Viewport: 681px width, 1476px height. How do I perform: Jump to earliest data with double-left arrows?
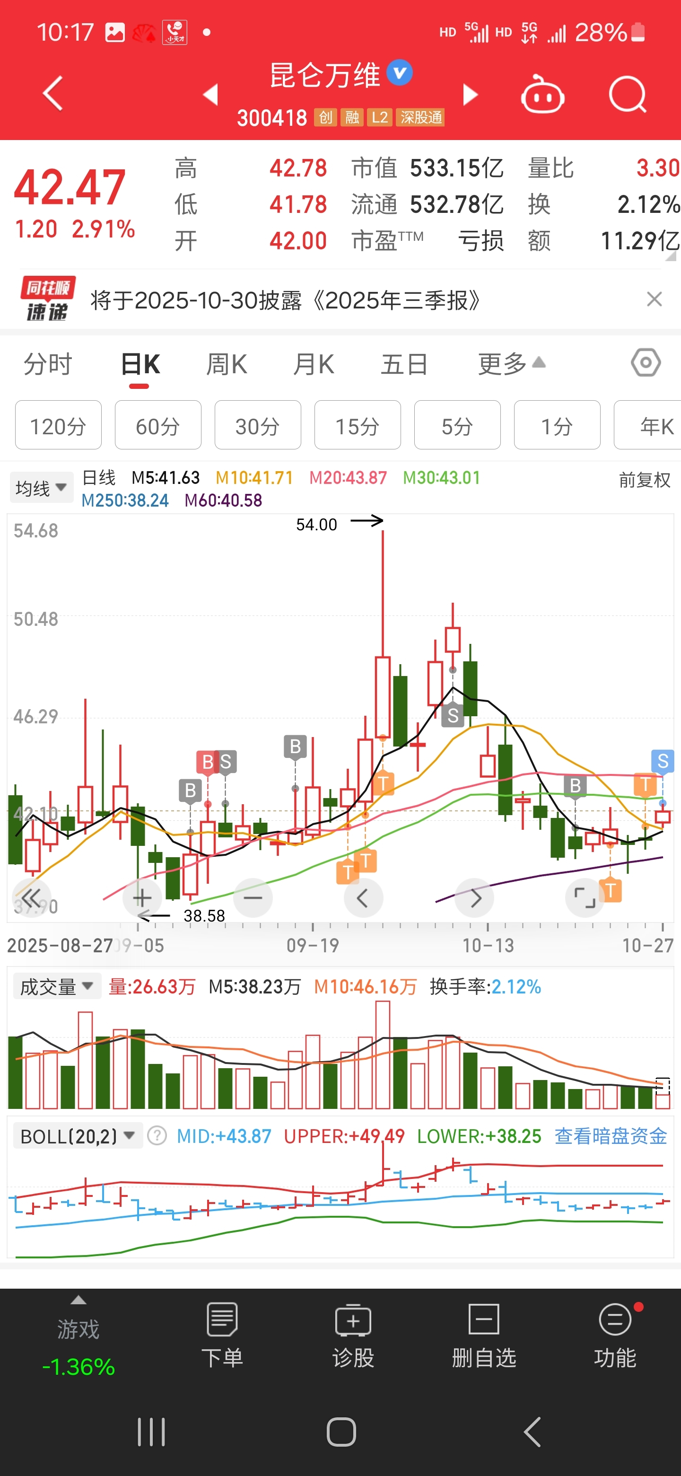(x=32, y=898)
